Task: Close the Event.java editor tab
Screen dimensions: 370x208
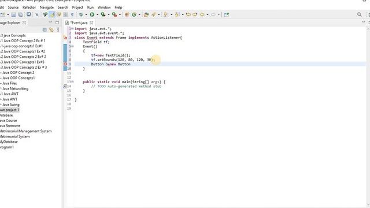Action: tap(91, 23)
